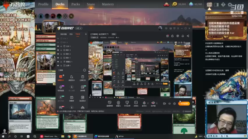Select the 可选素 tab in streaming tool sidebar
The height and width of the screenshot is (139, 248).
(78, 34)
